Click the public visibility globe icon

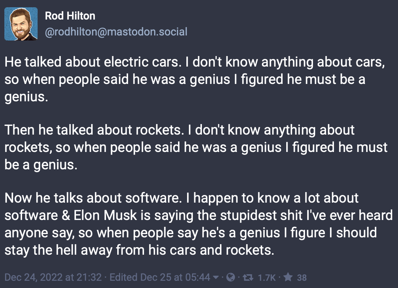[x=230, y=278]
